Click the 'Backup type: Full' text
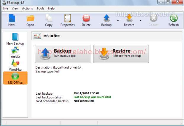The image size is (184, 126). [47, 72]
